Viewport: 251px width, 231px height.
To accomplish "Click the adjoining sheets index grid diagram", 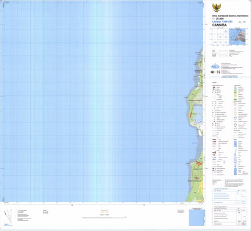I will [220, 37].
